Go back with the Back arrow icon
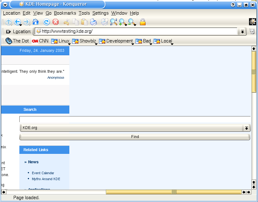This screenshot has width=258, height=202. pyautogui.click(x=17, y=22)
